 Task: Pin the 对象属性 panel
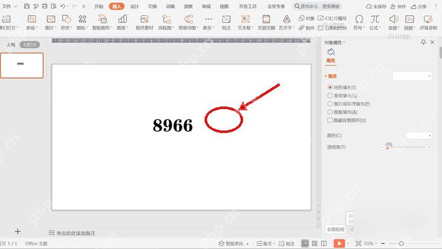click(423, 42)
